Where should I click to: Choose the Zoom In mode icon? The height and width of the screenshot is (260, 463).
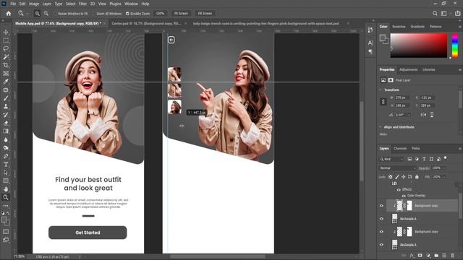37,13
